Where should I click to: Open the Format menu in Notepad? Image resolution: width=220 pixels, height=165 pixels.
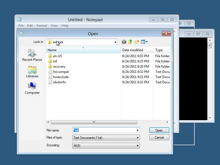click(x=42, y=26)
